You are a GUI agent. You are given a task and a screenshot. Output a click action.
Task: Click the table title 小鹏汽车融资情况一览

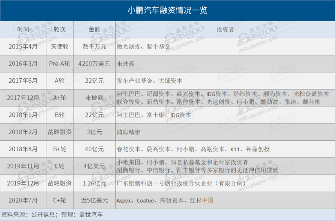[167, 10]
